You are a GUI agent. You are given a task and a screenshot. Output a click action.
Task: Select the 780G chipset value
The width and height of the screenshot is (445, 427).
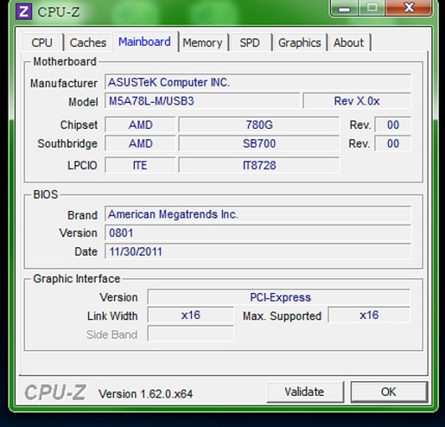coord(259,124)
